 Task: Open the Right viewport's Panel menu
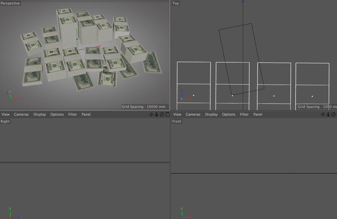(86, 114)
